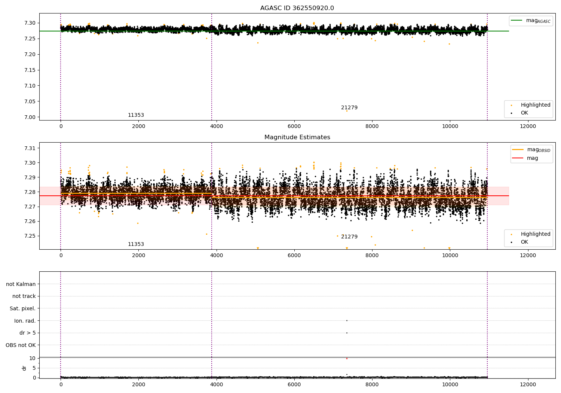Click the 7.30 y-tick in the top plot
The height and width of the screenshot is (393, 561).
pyautogui.click(x=30, y=23)
